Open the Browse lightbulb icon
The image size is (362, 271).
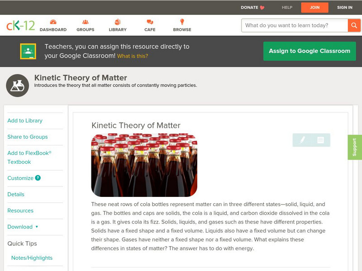coord(182,22)
